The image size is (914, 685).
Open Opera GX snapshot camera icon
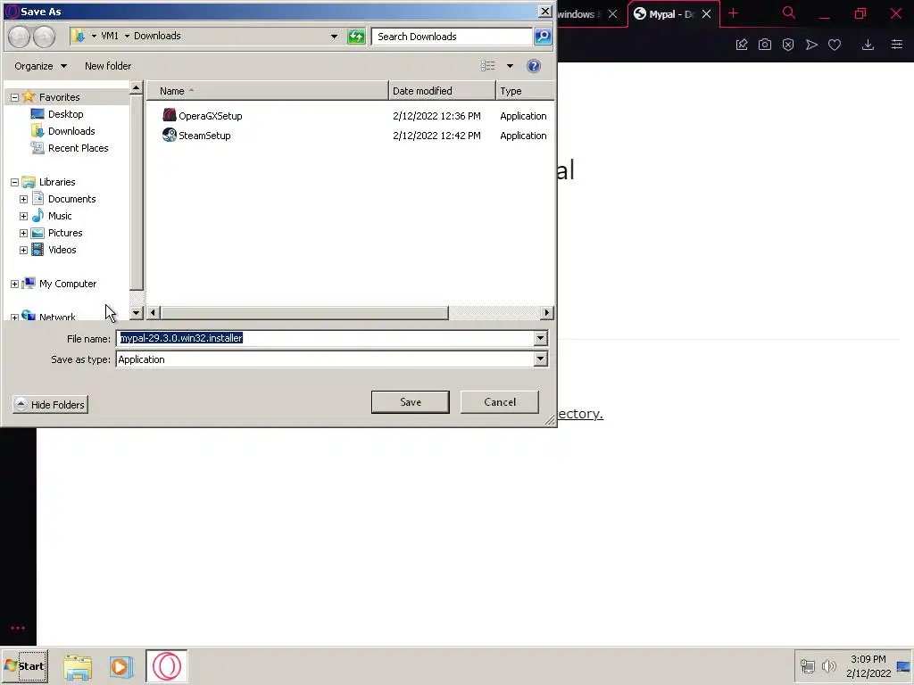tap(765, 45)
